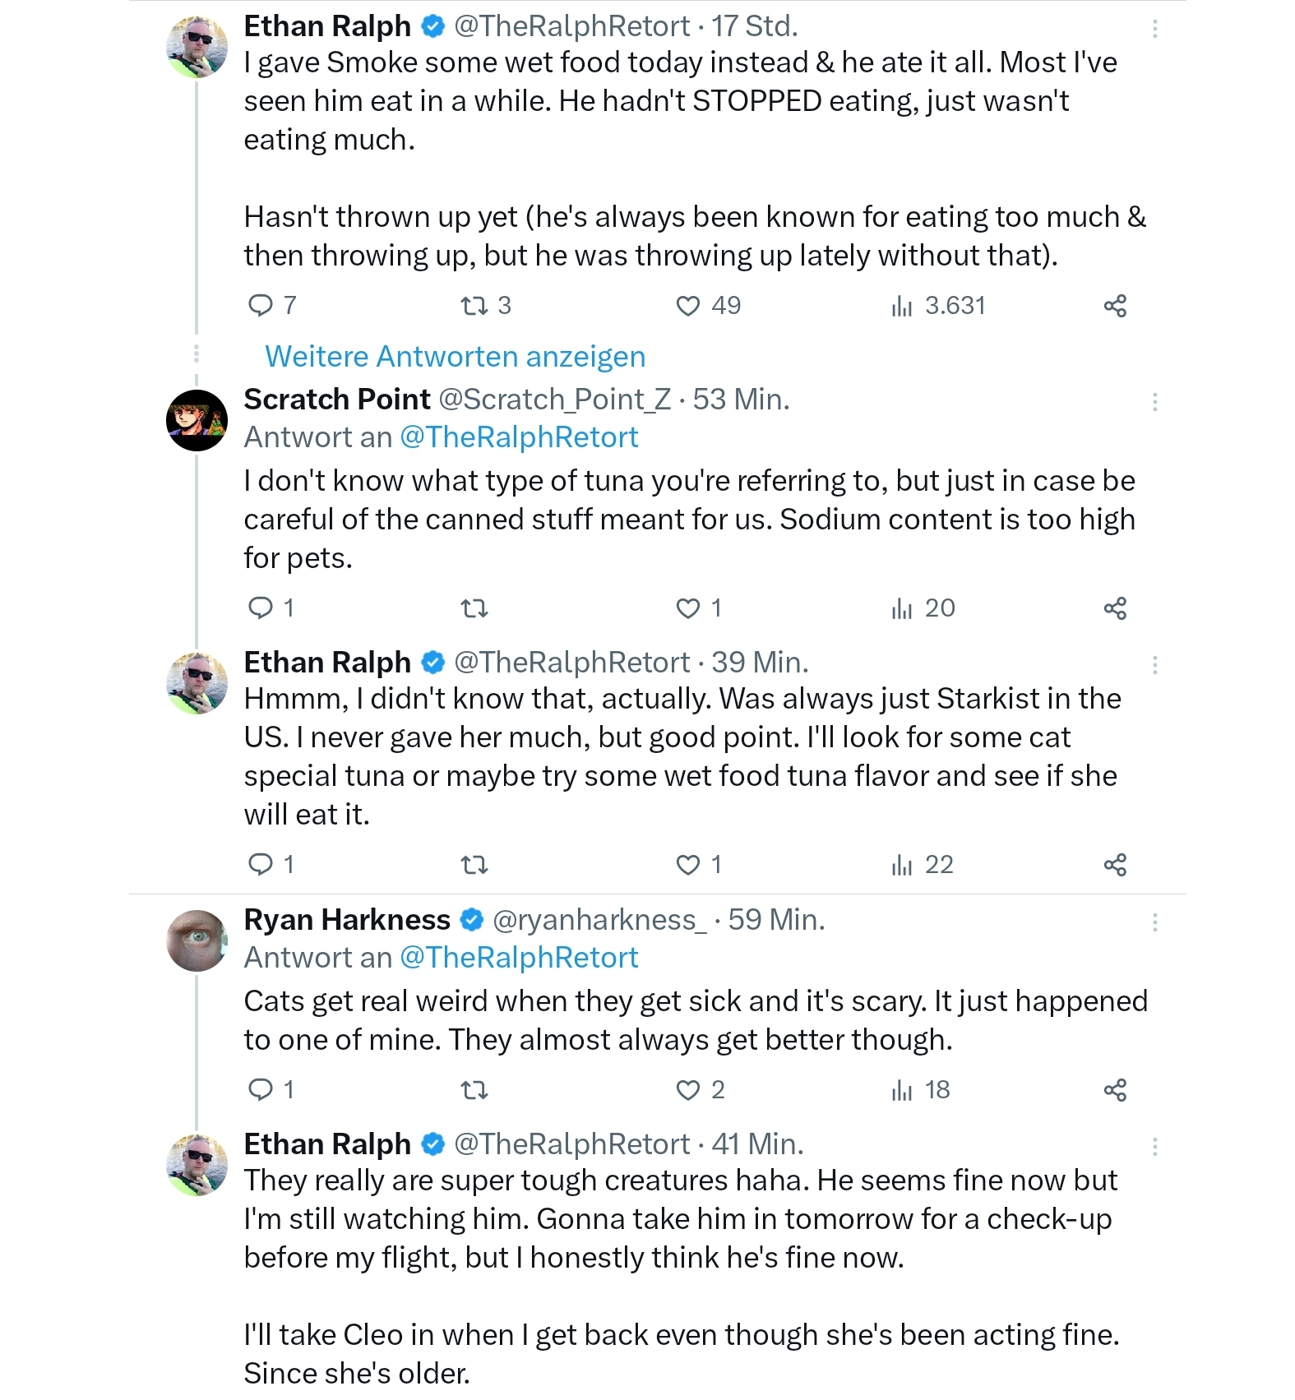Visit Ryan Harkness's profile via display name
This screenshot has height=1400, width=1295.
(x=347, y=920)
